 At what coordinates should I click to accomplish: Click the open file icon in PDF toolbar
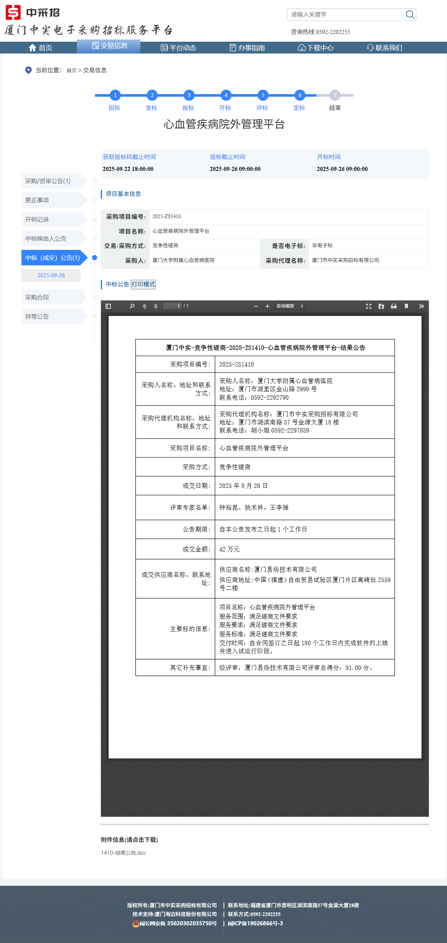pos(381,306)
